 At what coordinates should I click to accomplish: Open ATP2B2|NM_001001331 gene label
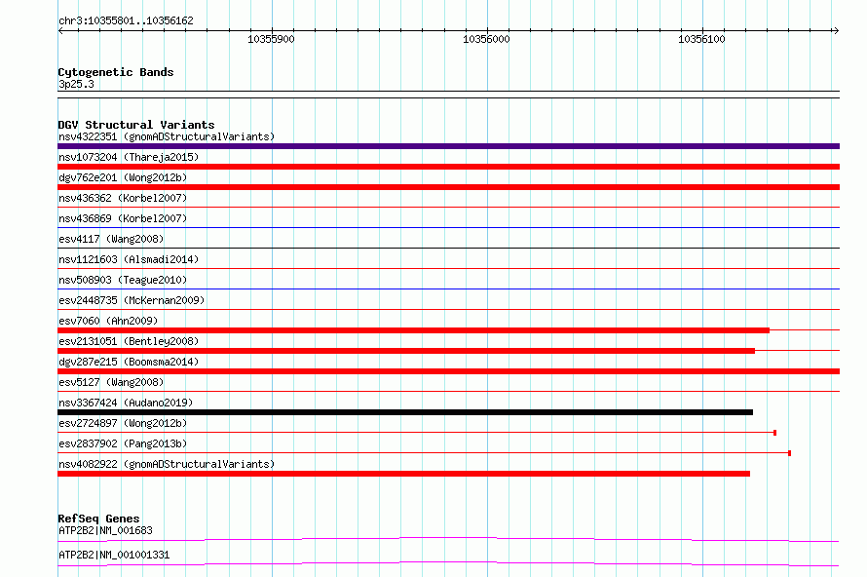coord(114,555)
